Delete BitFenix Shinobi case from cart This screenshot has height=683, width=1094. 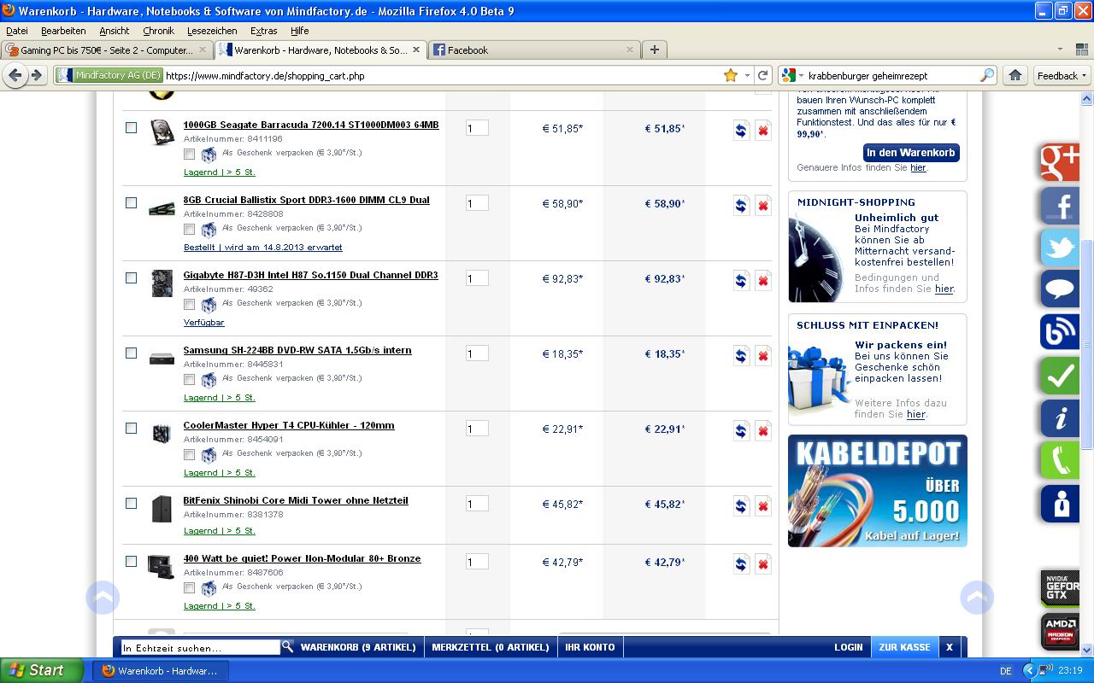tap(762, 506)
